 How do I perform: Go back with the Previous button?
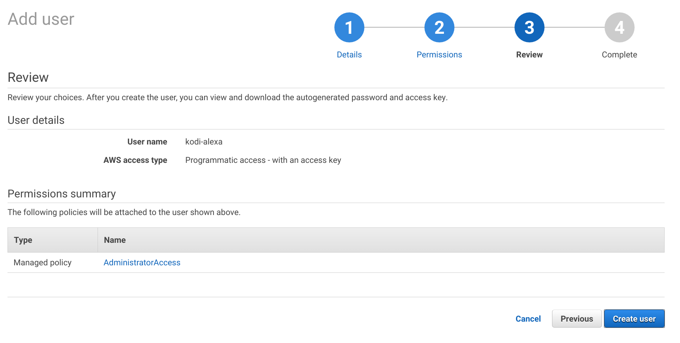tap(576, 319)
